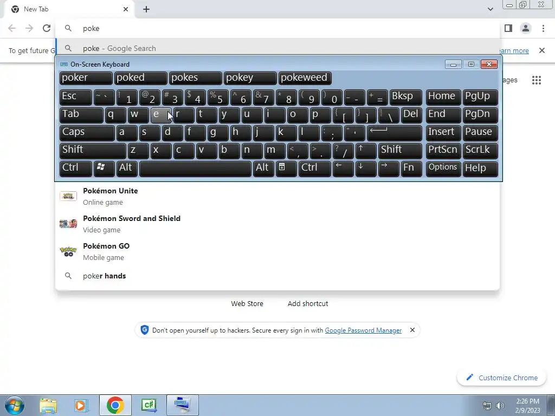Open the Google Password Manager link
Image resolution: width=555 pixels, height=416 pixels.
point(363,330)
